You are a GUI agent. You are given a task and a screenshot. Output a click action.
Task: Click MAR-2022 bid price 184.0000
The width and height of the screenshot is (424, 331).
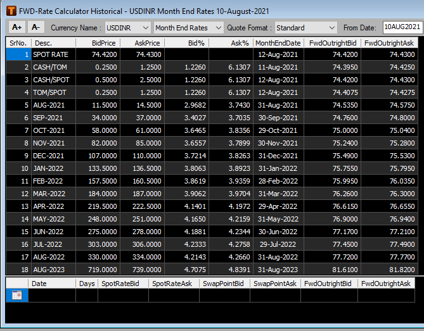pos(98,194)
